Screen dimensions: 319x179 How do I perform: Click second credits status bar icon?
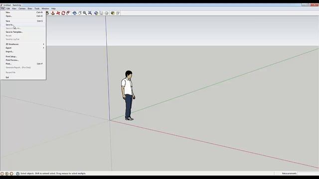6,174
